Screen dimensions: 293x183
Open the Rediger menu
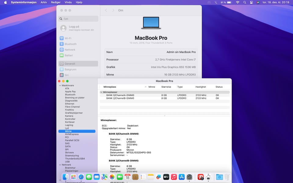click(x=56, y=2)
